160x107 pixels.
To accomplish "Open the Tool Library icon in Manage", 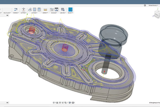I will (x=52, y=9).
